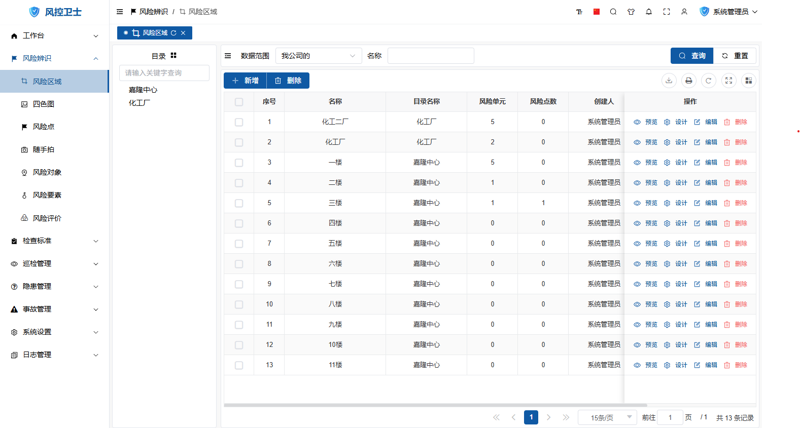Click the 查询 search button

[692, 56]
